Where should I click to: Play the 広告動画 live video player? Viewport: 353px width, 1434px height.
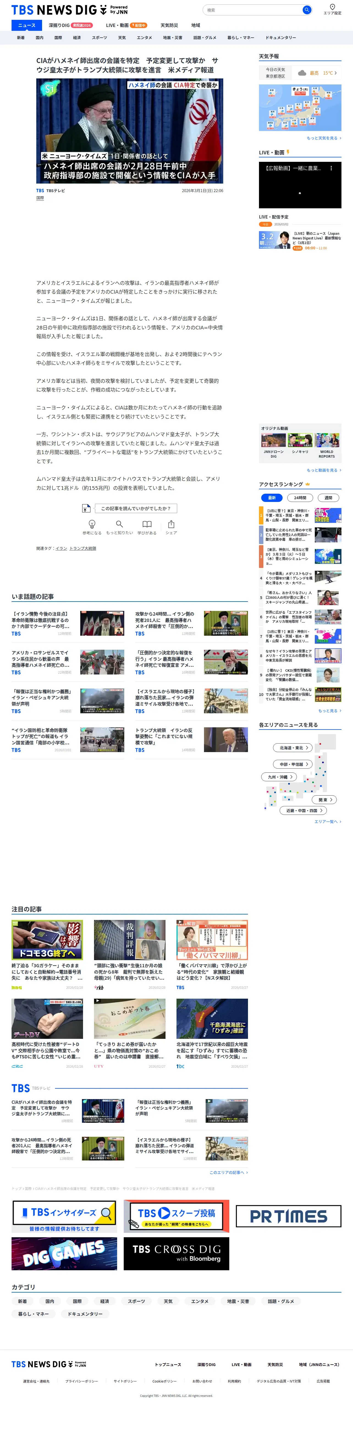[x=300, y=185]
